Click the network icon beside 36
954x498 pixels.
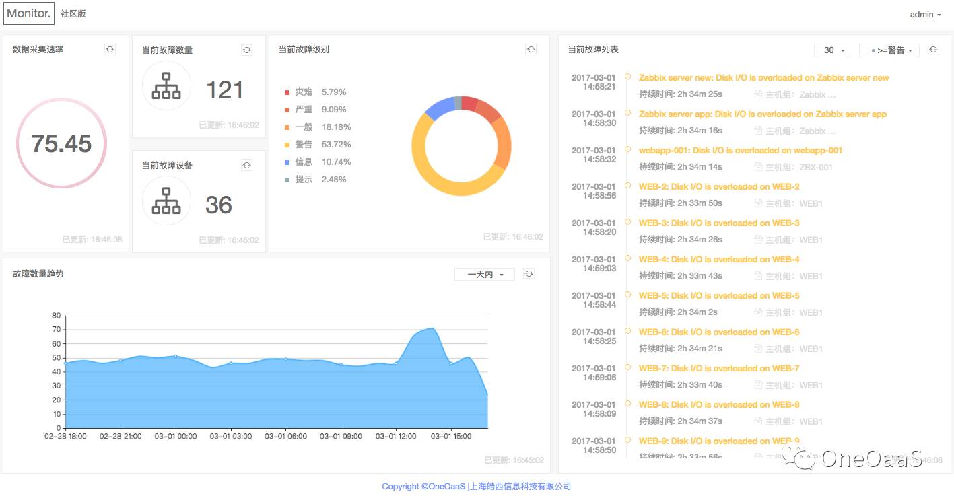[166, 201]
